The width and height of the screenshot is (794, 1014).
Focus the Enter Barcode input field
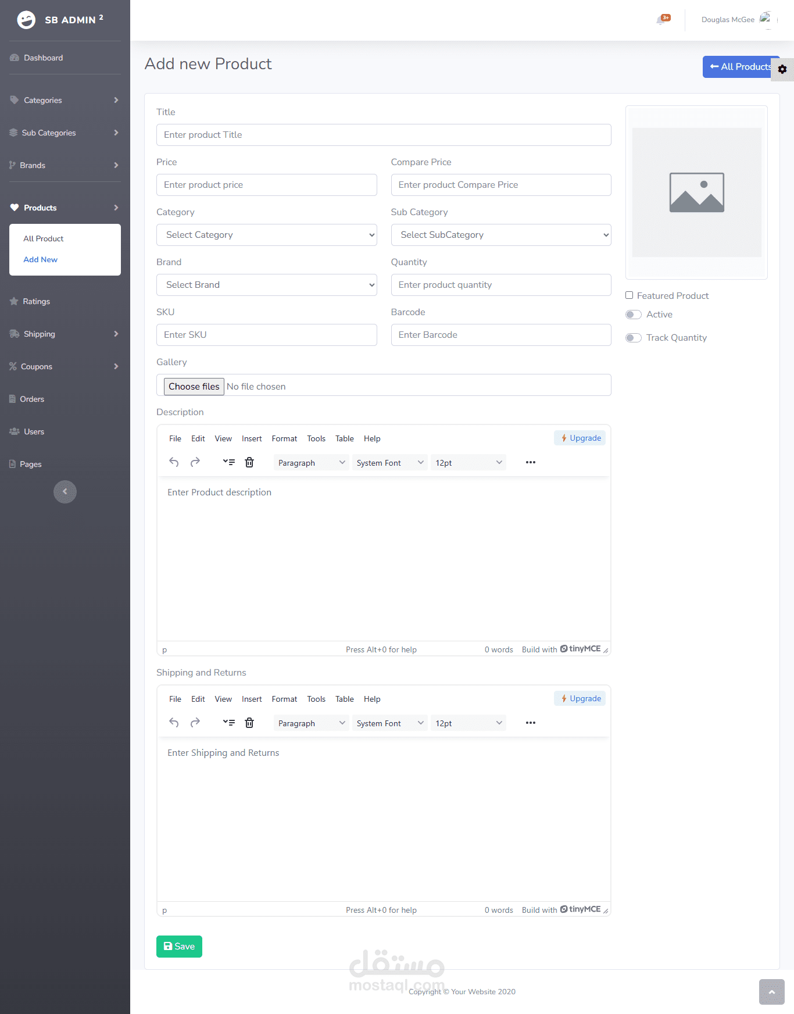[x=501, y=335]
